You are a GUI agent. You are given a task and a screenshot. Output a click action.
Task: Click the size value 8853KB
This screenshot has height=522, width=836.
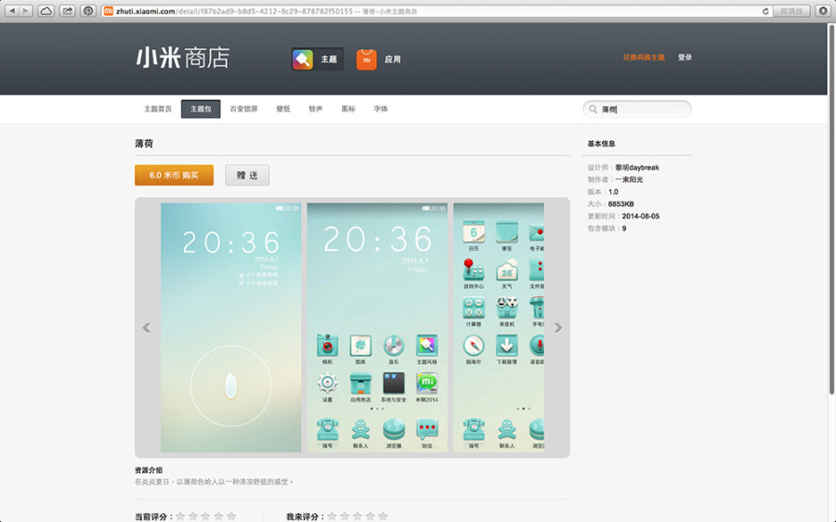(621, 203)
